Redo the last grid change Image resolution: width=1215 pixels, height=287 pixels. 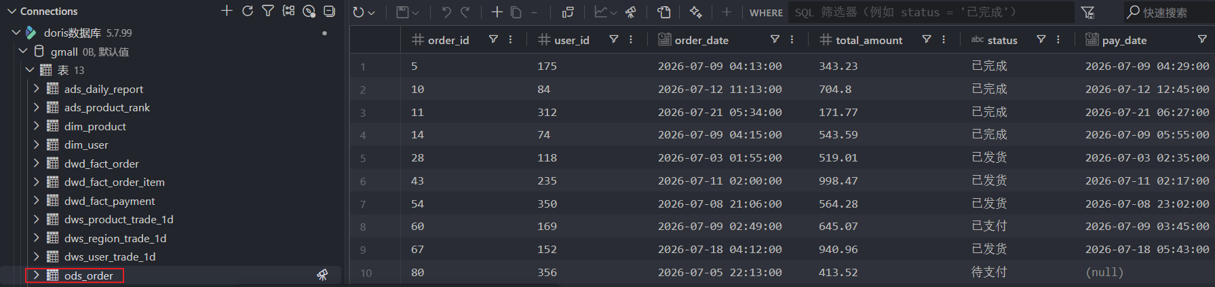[465, 12]
